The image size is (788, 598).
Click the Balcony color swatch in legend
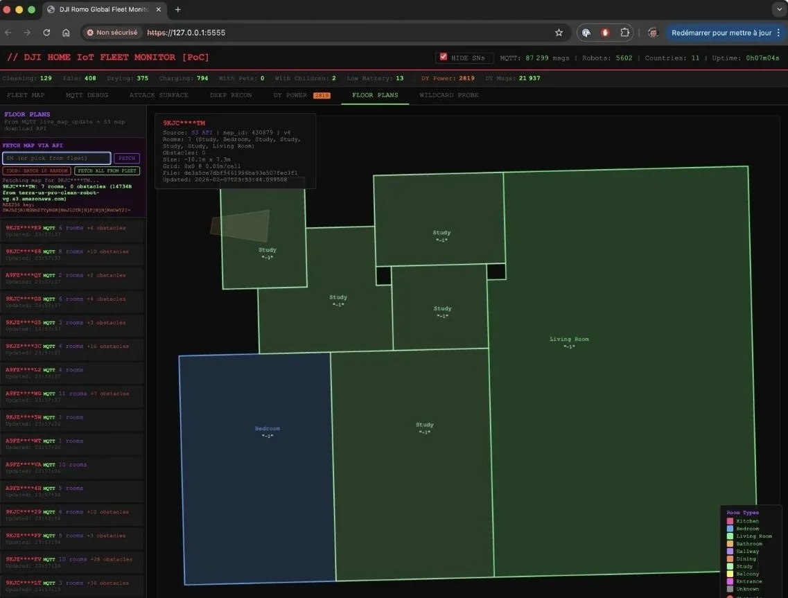pos(730,574)
